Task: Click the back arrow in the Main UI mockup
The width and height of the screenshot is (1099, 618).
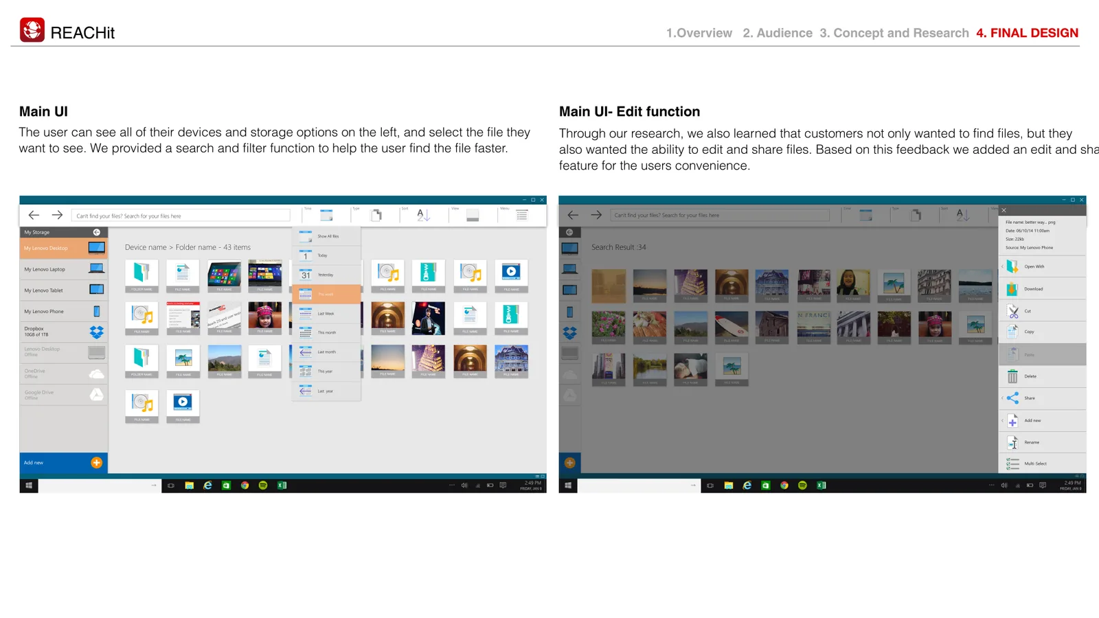Action: coord(34,215)
